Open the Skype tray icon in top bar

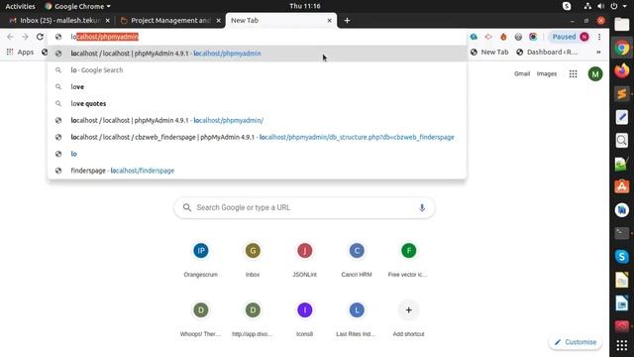[x=567, y=6]
